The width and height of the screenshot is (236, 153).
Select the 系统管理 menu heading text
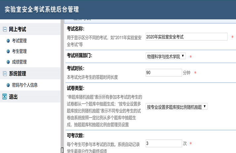click(18, 74)
